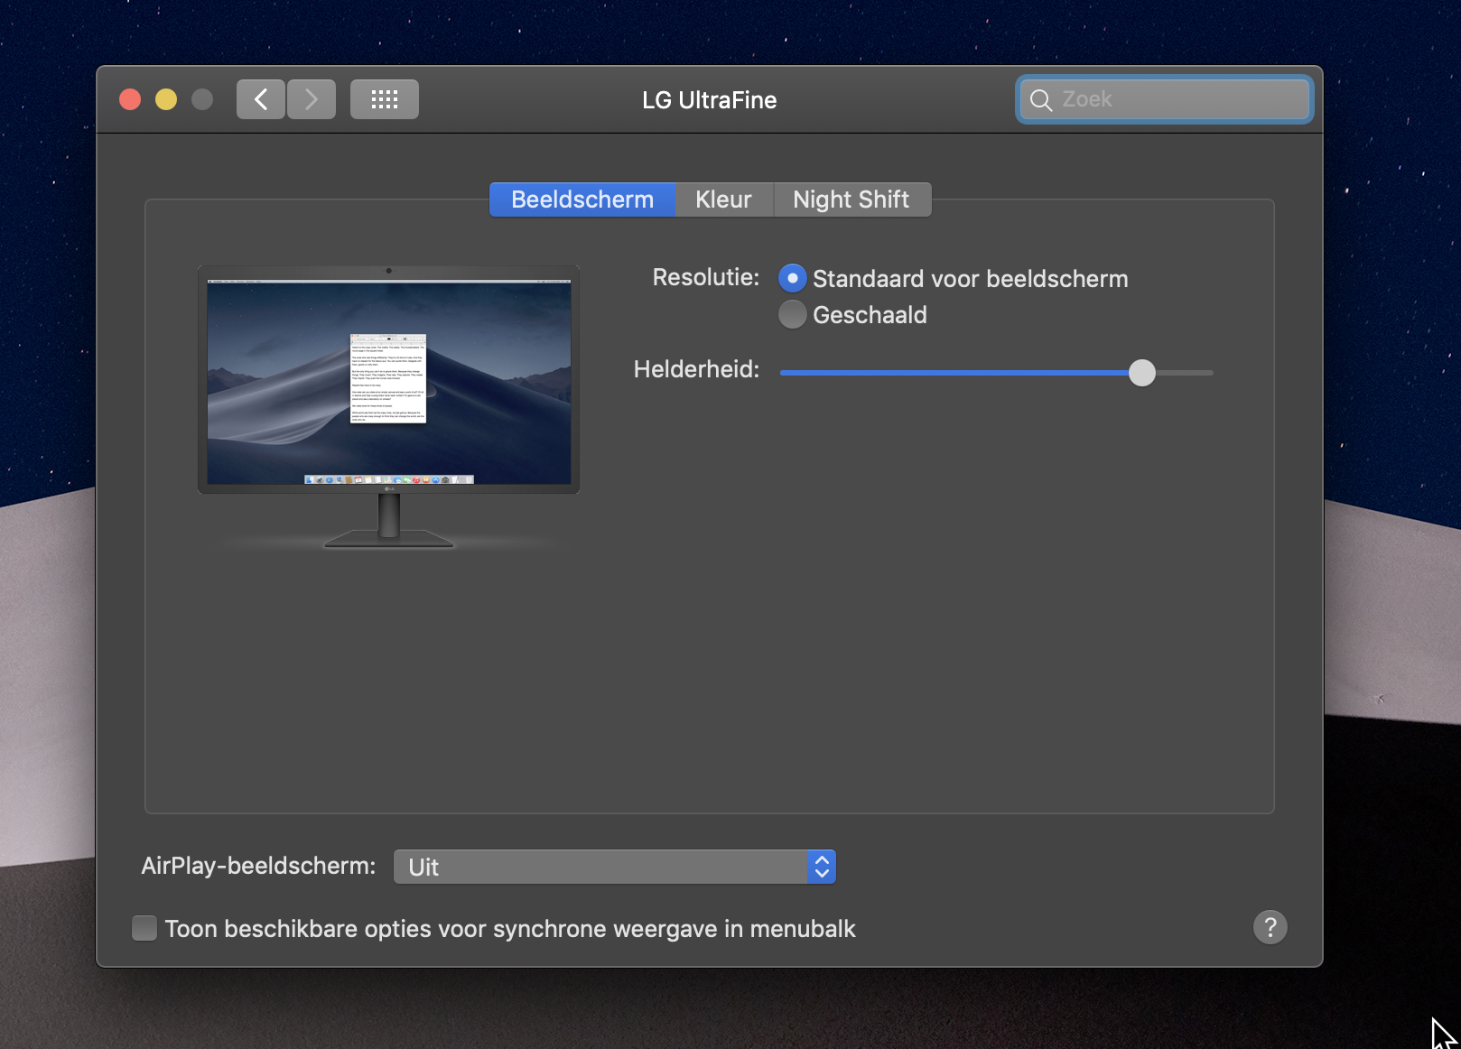This screenshot has width=1461, height=1049.
Task: Open help with the question mark button
Action: tap(1270, 927)
